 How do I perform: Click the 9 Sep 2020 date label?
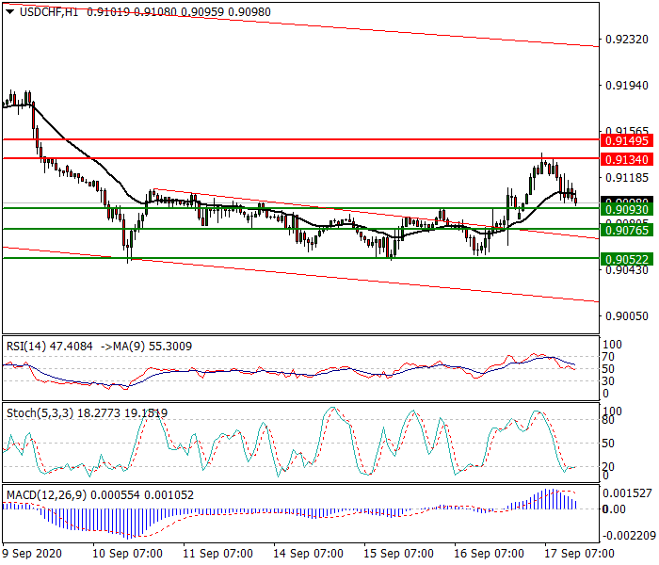32,554
